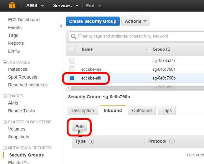The width and height of the screenshot is (204, 164).
Task: Check the box for sg-1278a377 row
Action: point(72,60)
